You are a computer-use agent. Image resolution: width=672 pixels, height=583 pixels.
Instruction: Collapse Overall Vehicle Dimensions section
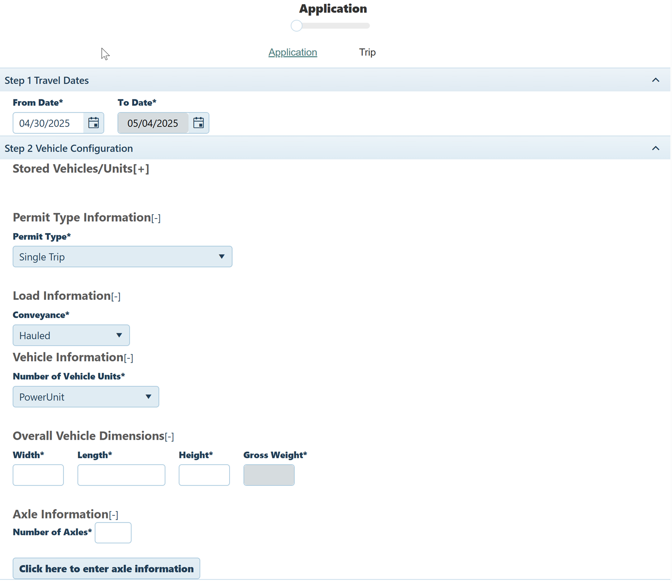[169, 437]
